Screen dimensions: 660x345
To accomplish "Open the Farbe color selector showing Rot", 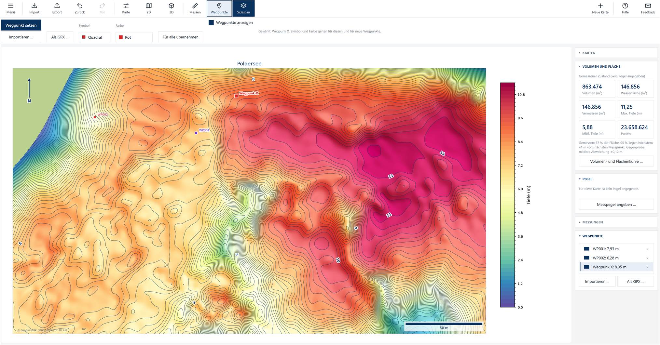I will (x=134, y=37).
